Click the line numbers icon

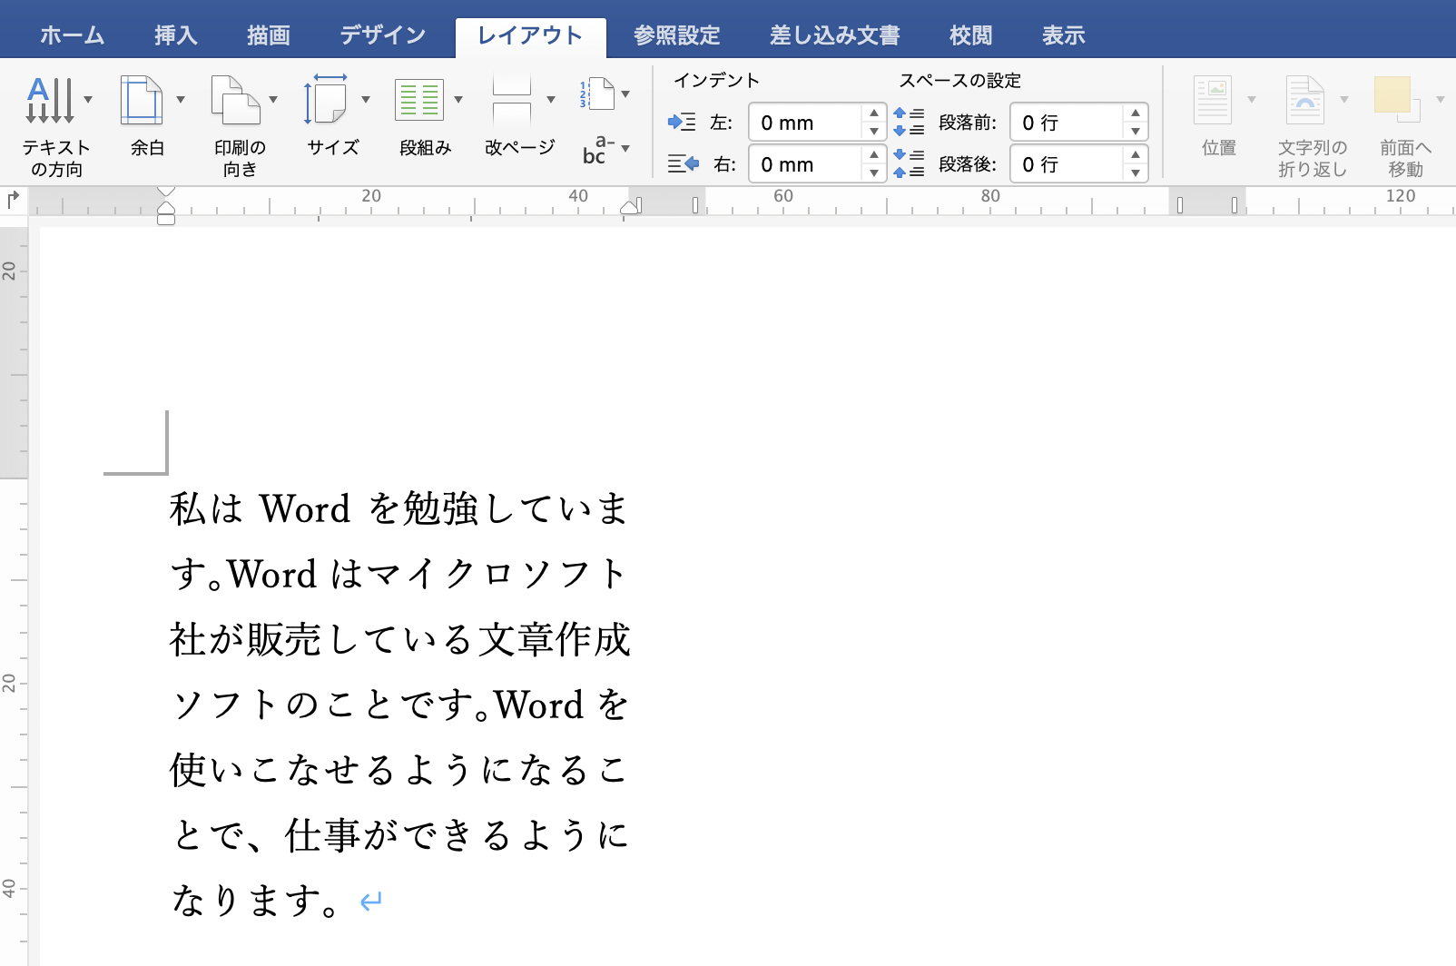596,94
